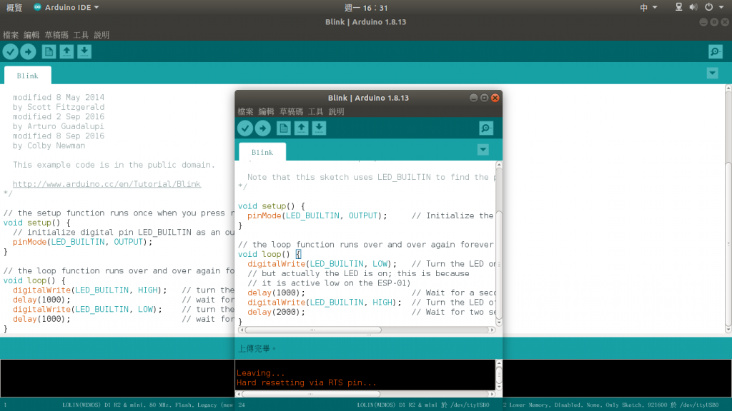Screen dimensions: 732x411
Task: Click 'void setup() {' line in front editor
Action: pyautogui.click(x=272, y=206)
